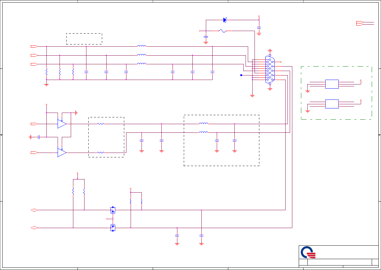The image size is (381, 270).
Task: Click the fuse symbol below the diode
Action: click(x=222, y=31)
